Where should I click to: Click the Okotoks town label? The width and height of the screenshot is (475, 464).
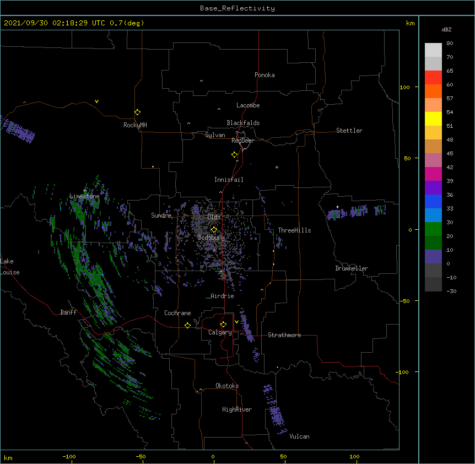click(227, 386)
